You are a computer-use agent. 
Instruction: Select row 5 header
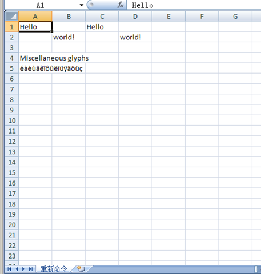pyautogui.click(x=12, y=68)
